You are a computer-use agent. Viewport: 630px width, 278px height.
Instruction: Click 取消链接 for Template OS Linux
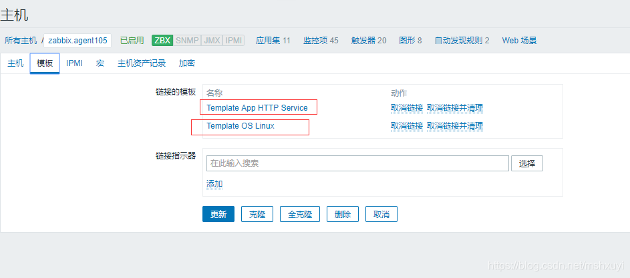point(407,126)
